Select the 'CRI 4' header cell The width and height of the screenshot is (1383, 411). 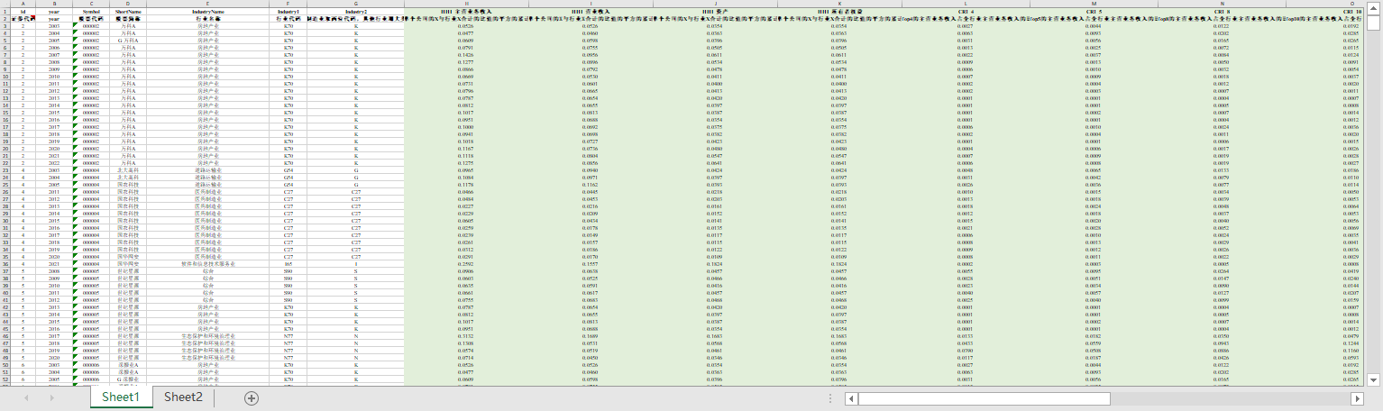[964, 11]
